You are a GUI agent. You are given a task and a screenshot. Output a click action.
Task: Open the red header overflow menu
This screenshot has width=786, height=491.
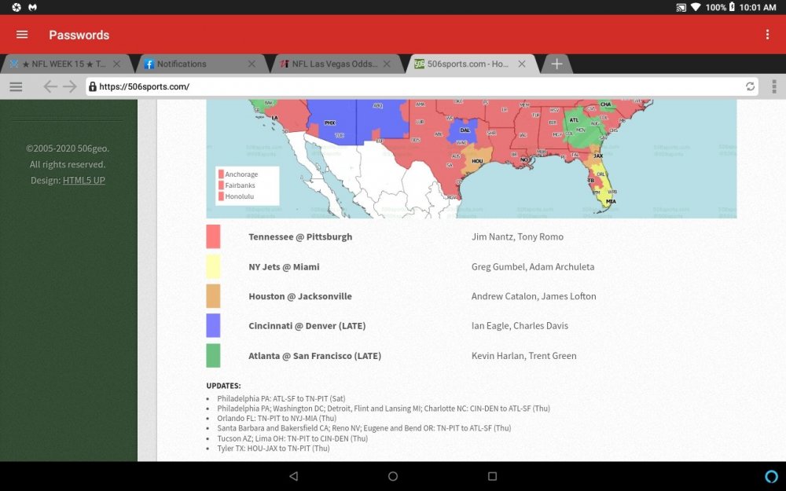point(767,35)
